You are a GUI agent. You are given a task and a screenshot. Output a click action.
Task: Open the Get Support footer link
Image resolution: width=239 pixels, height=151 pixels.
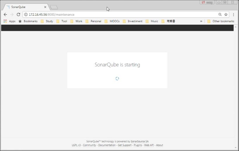point(125,145)
